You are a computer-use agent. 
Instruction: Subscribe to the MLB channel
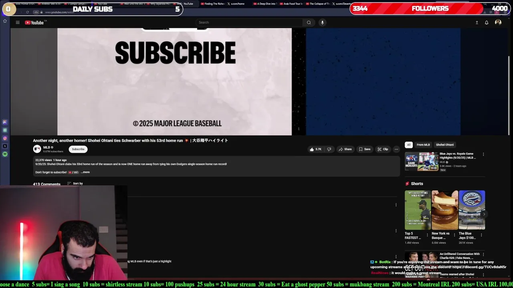click(x=78, y=149)
